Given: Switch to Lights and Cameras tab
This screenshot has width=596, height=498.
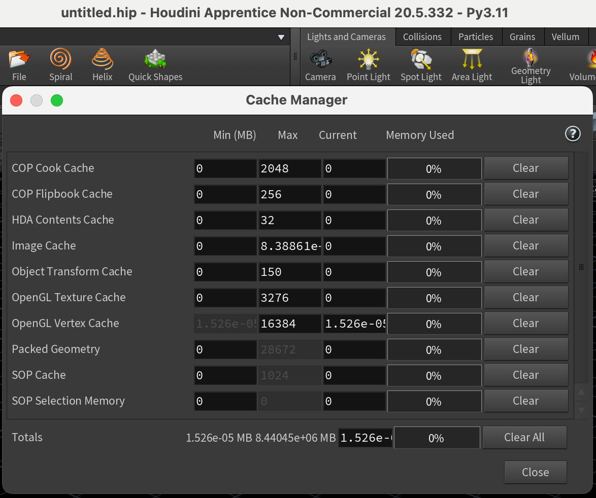Looking at the screenshot, I should point(346,37).
